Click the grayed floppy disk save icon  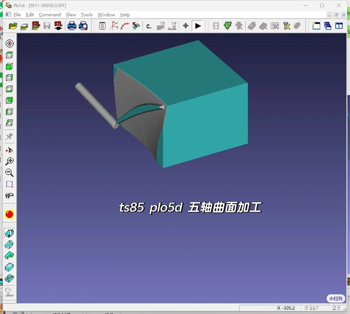pyautogui.click(x=47, y=26)
